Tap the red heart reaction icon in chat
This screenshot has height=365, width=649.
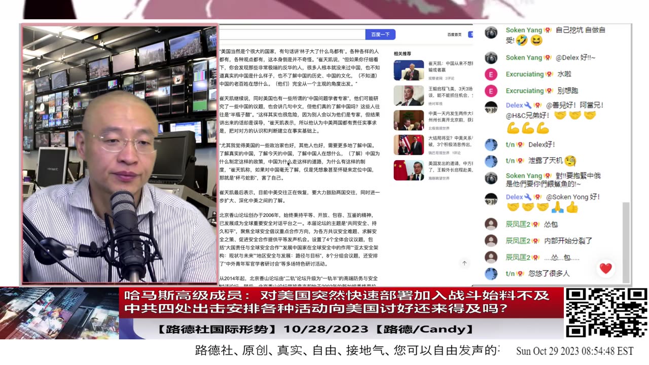tap(605, 269)
